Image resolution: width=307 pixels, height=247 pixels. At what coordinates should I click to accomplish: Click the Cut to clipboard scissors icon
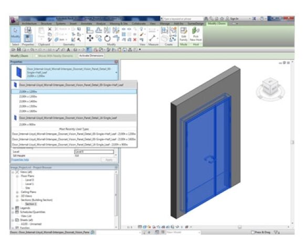point(50,29)
